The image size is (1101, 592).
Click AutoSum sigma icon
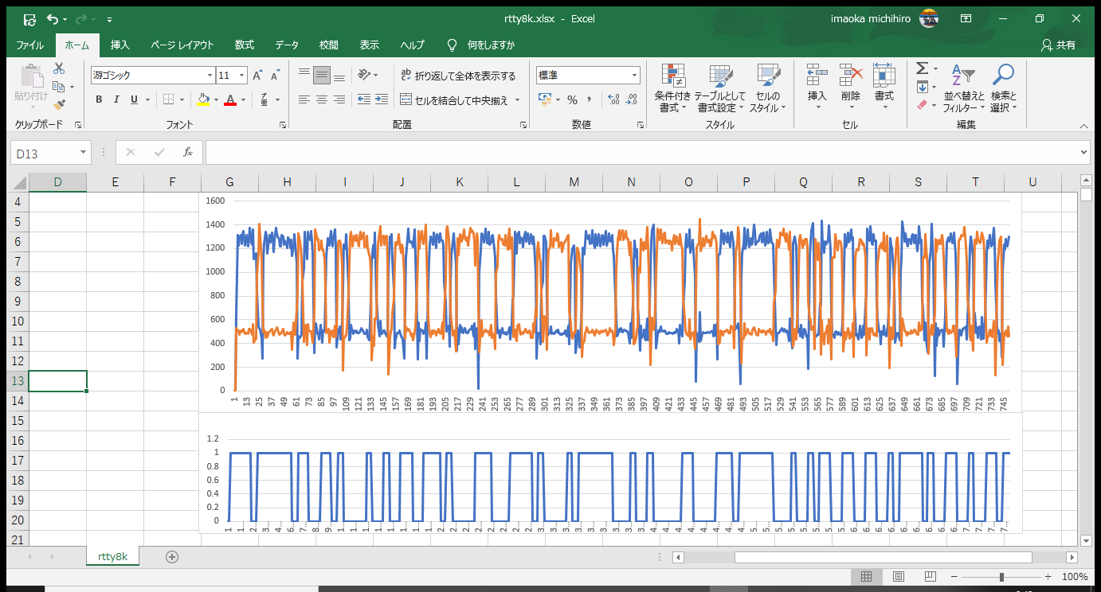(x=922, y=68)
